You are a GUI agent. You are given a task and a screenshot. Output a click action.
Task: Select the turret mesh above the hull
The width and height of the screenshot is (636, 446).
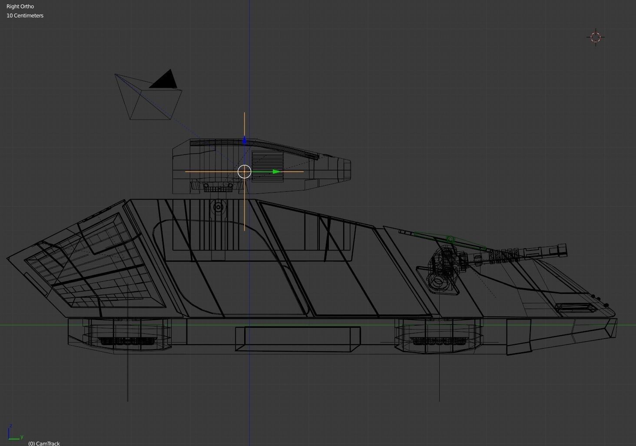(261, 166)
